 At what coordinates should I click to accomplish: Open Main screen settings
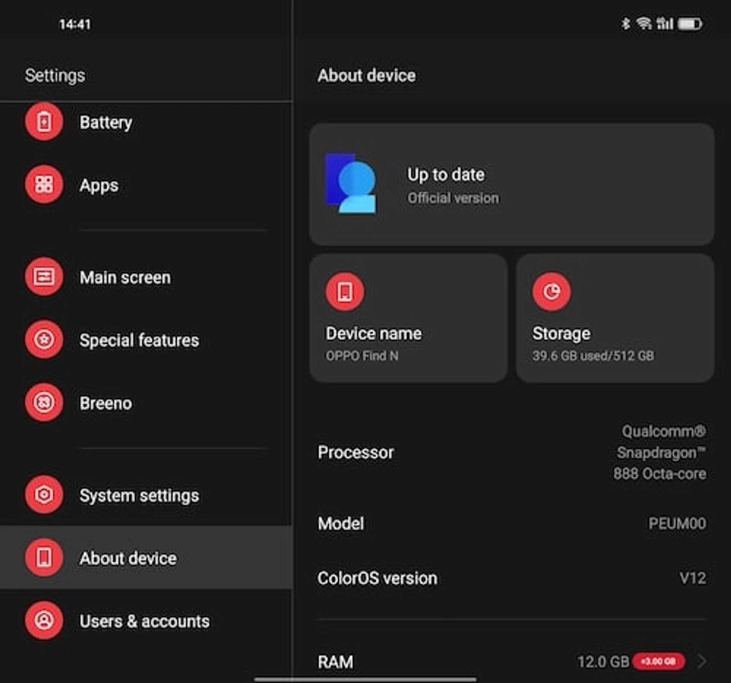click(x=146, y=277)
